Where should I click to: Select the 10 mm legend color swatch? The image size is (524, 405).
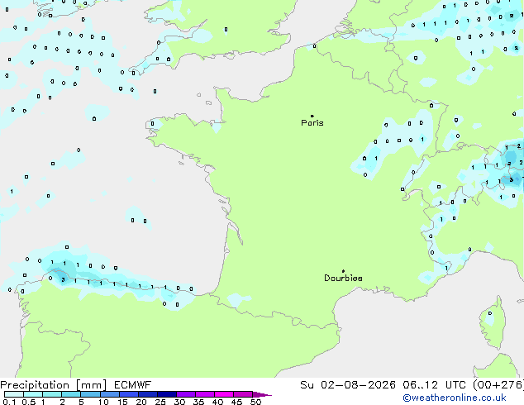109,394
